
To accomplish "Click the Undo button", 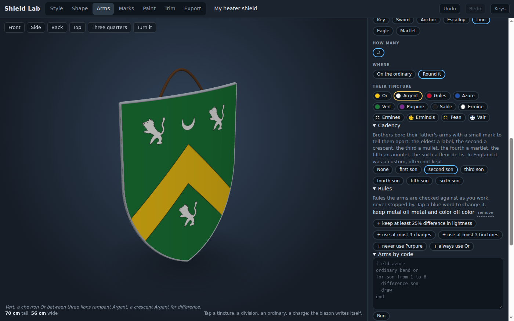I will click(449, 9).
